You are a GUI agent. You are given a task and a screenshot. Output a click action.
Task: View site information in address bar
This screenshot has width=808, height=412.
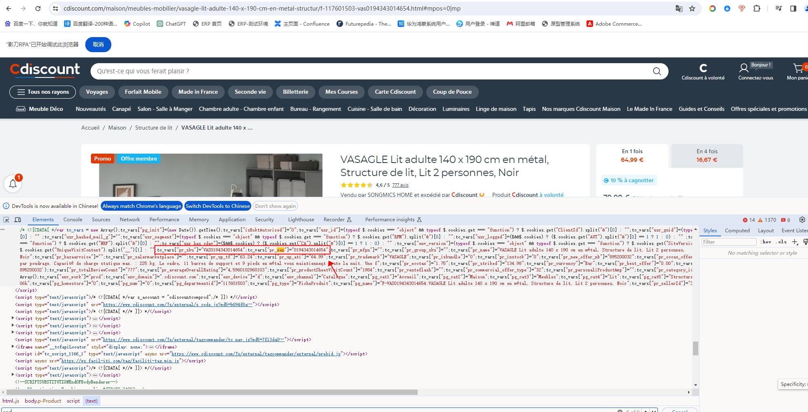tap(55, 9)
